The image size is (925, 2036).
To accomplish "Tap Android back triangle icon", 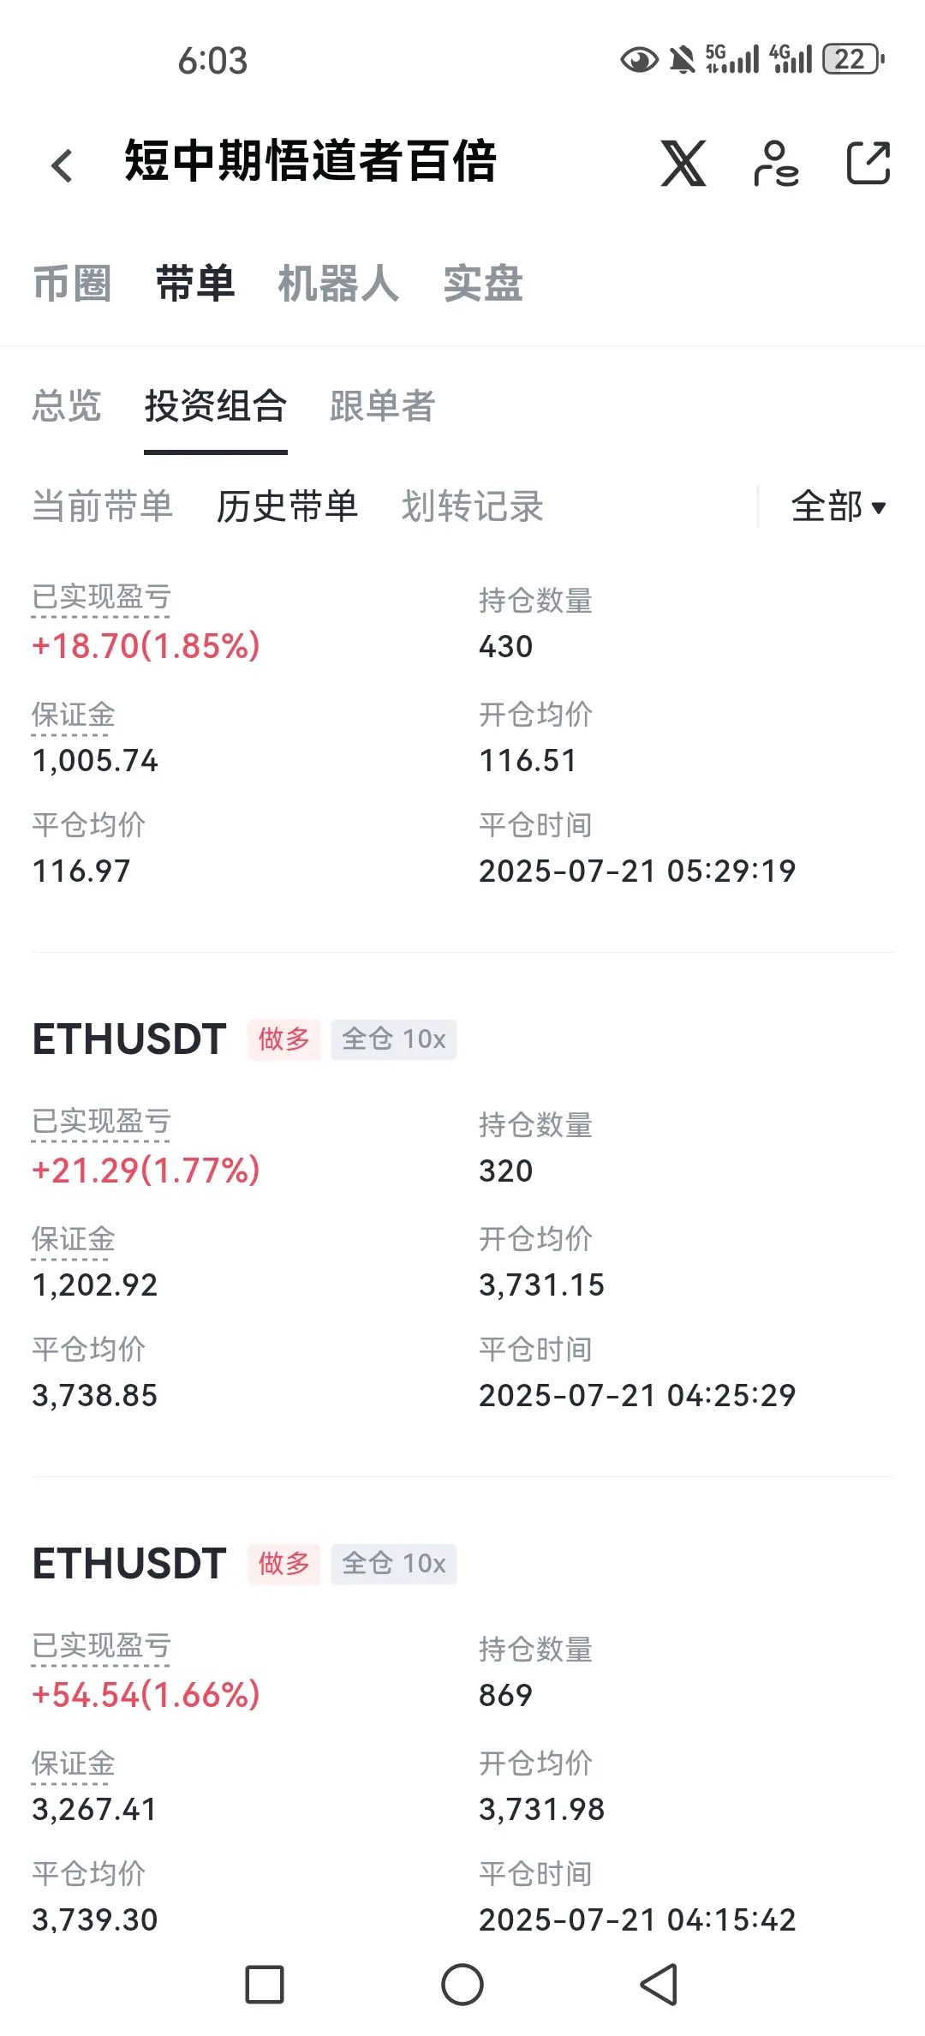I will click(659, 1985).
